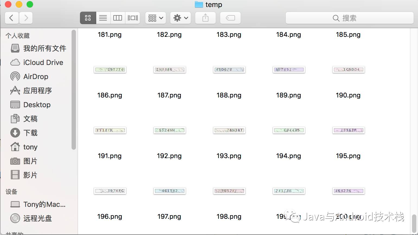
Task: Click the 184.png file name
Action: tap(289, 35)
